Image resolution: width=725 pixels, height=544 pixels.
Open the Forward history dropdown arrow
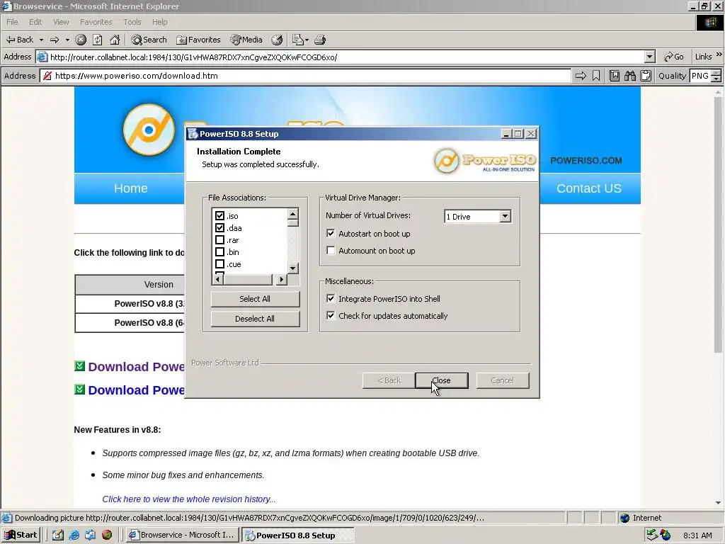pos(67,40)
